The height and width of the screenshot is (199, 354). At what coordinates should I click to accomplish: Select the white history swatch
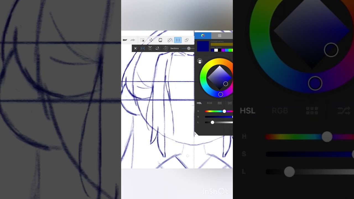point(216,50)
